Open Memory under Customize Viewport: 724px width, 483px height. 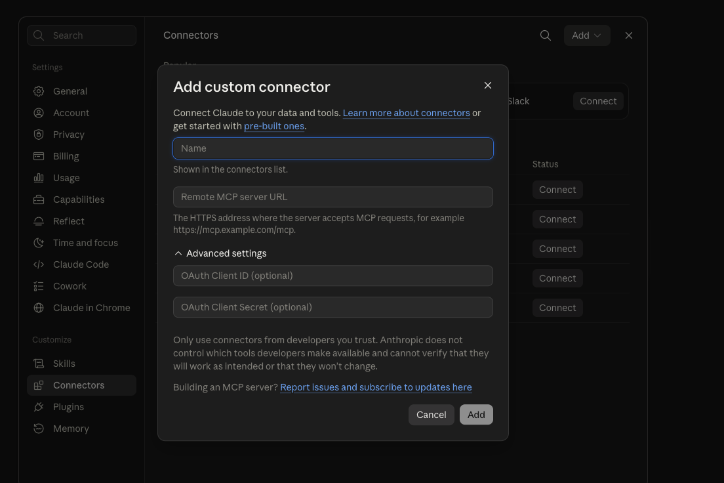pos(82,429)
